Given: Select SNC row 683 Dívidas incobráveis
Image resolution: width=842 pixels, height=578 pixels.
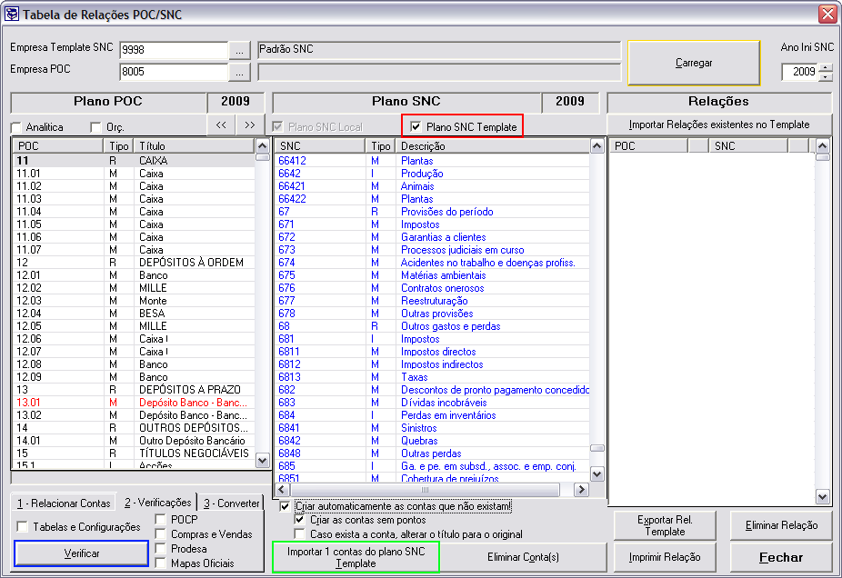Looking at the screenshot, I should 432,403.
